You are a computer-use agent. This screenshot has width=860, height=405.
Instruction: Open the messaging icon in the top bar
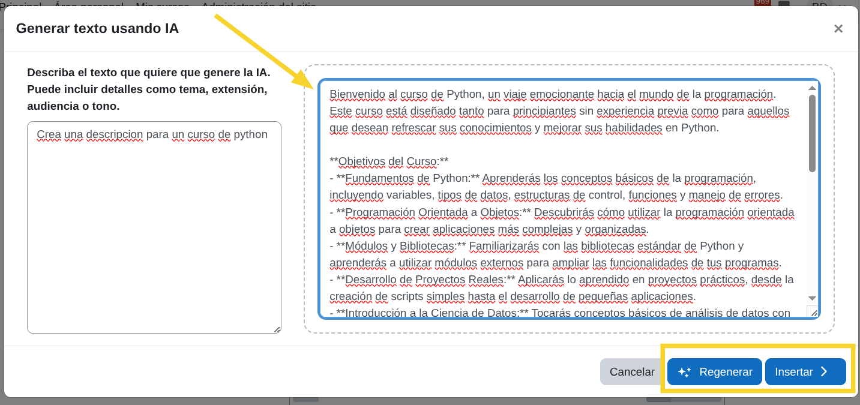click(x=783, y=4)
